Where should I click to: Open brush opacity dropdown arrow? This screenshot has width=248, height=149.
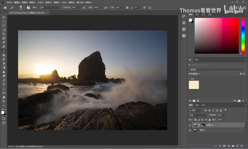[x=79, y=7]
